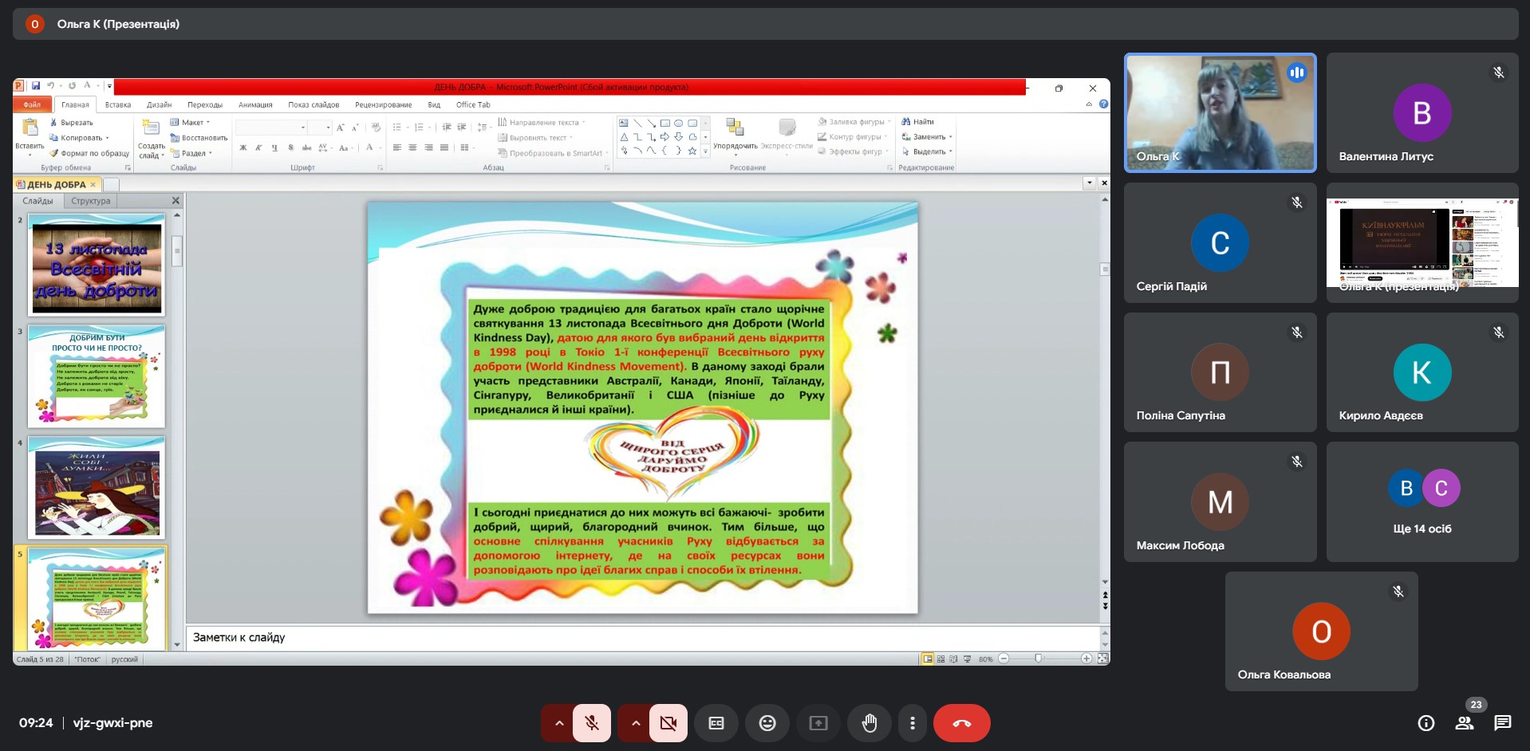This screenshot has height=751, width=1530.
Task: Show participants list with 23 badge
Action: coord(1465,723)
